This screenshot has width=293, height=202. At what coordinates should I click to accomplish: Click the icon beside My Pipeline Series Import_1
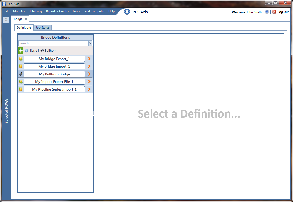[x=21, y=89]
